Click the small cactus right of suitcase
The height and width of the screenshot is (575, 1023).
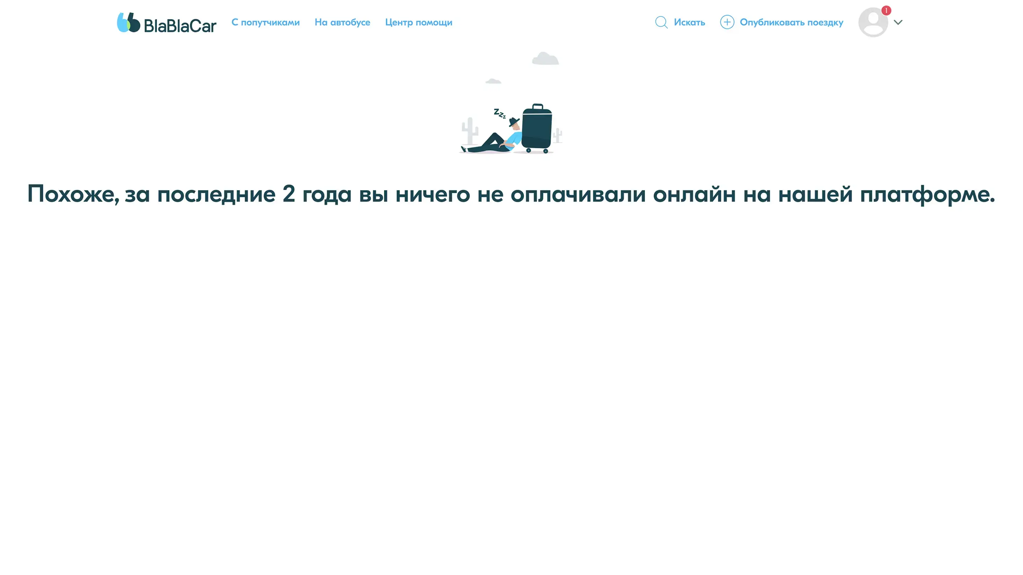coord(558,136)
